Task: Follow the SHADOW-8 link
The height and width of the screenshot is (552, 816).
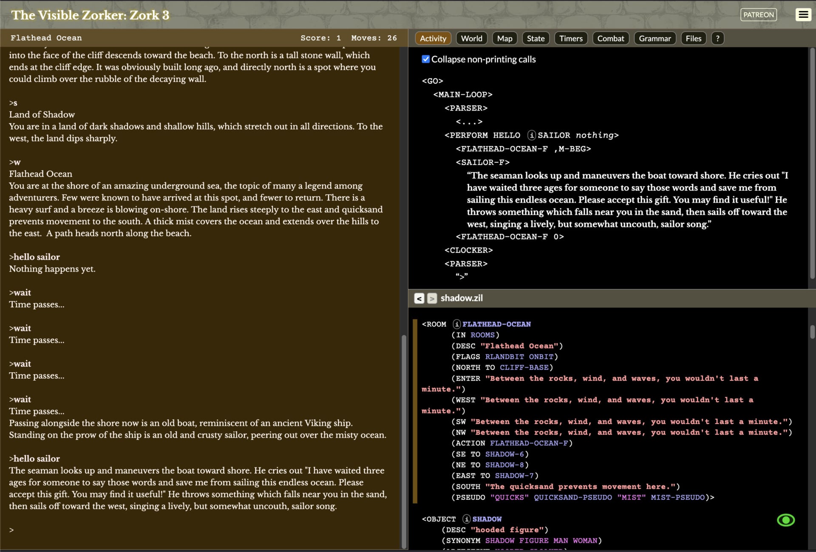Action: (x=504, y=465)
